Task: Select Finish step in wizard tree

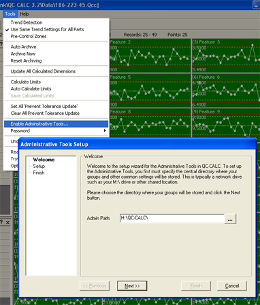Action: click(39, 173)
